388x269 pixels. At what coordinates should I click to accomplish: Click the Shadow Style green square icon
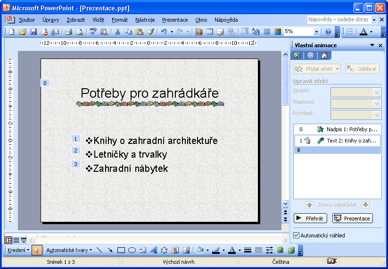point(280,250)
